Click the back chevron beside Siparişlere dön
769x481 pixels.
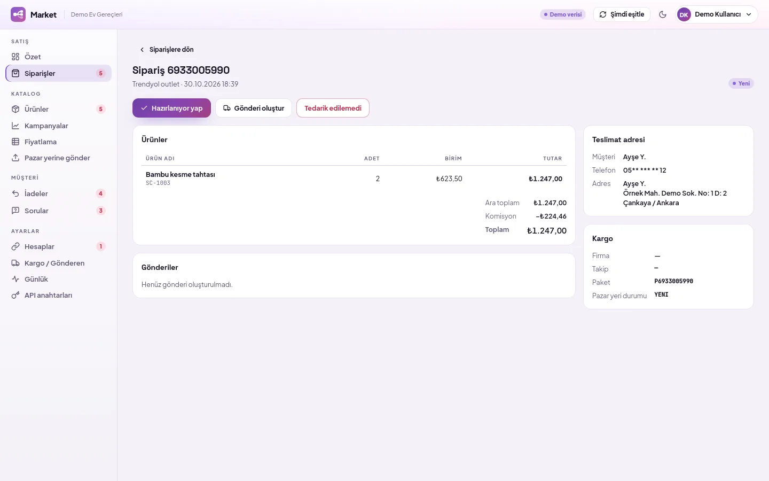pyautogui.click(x=142, y=50)
